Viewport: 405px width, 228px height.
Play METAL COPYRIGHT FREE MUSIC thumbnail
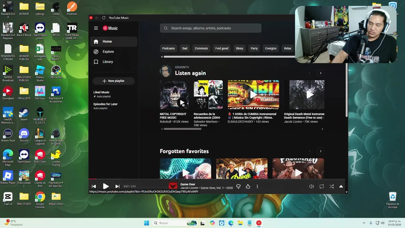click(x=182, y=103)
